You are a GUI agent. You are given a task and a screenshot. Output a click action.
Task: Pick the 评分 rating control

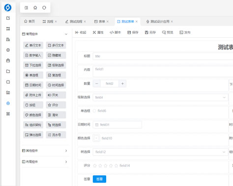56,105
